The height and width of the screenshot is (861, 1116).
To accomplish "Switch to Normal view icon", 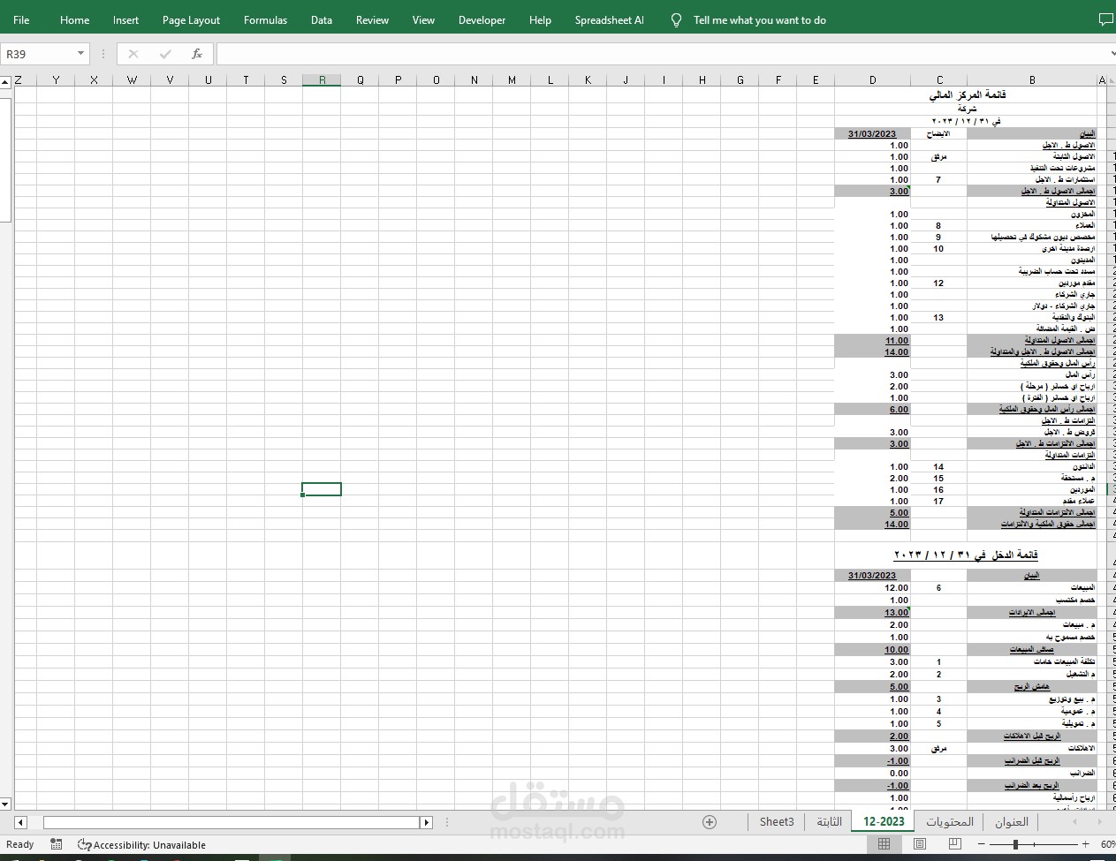I will [884, 844].
